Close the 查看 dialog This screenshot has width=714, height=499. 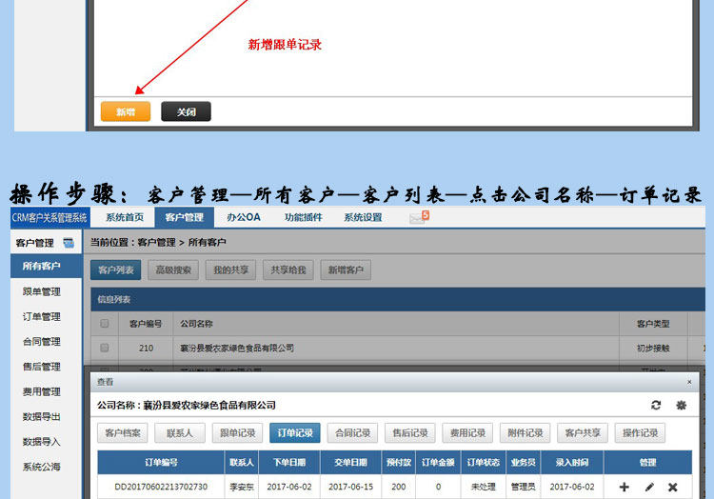pos(689,382)
